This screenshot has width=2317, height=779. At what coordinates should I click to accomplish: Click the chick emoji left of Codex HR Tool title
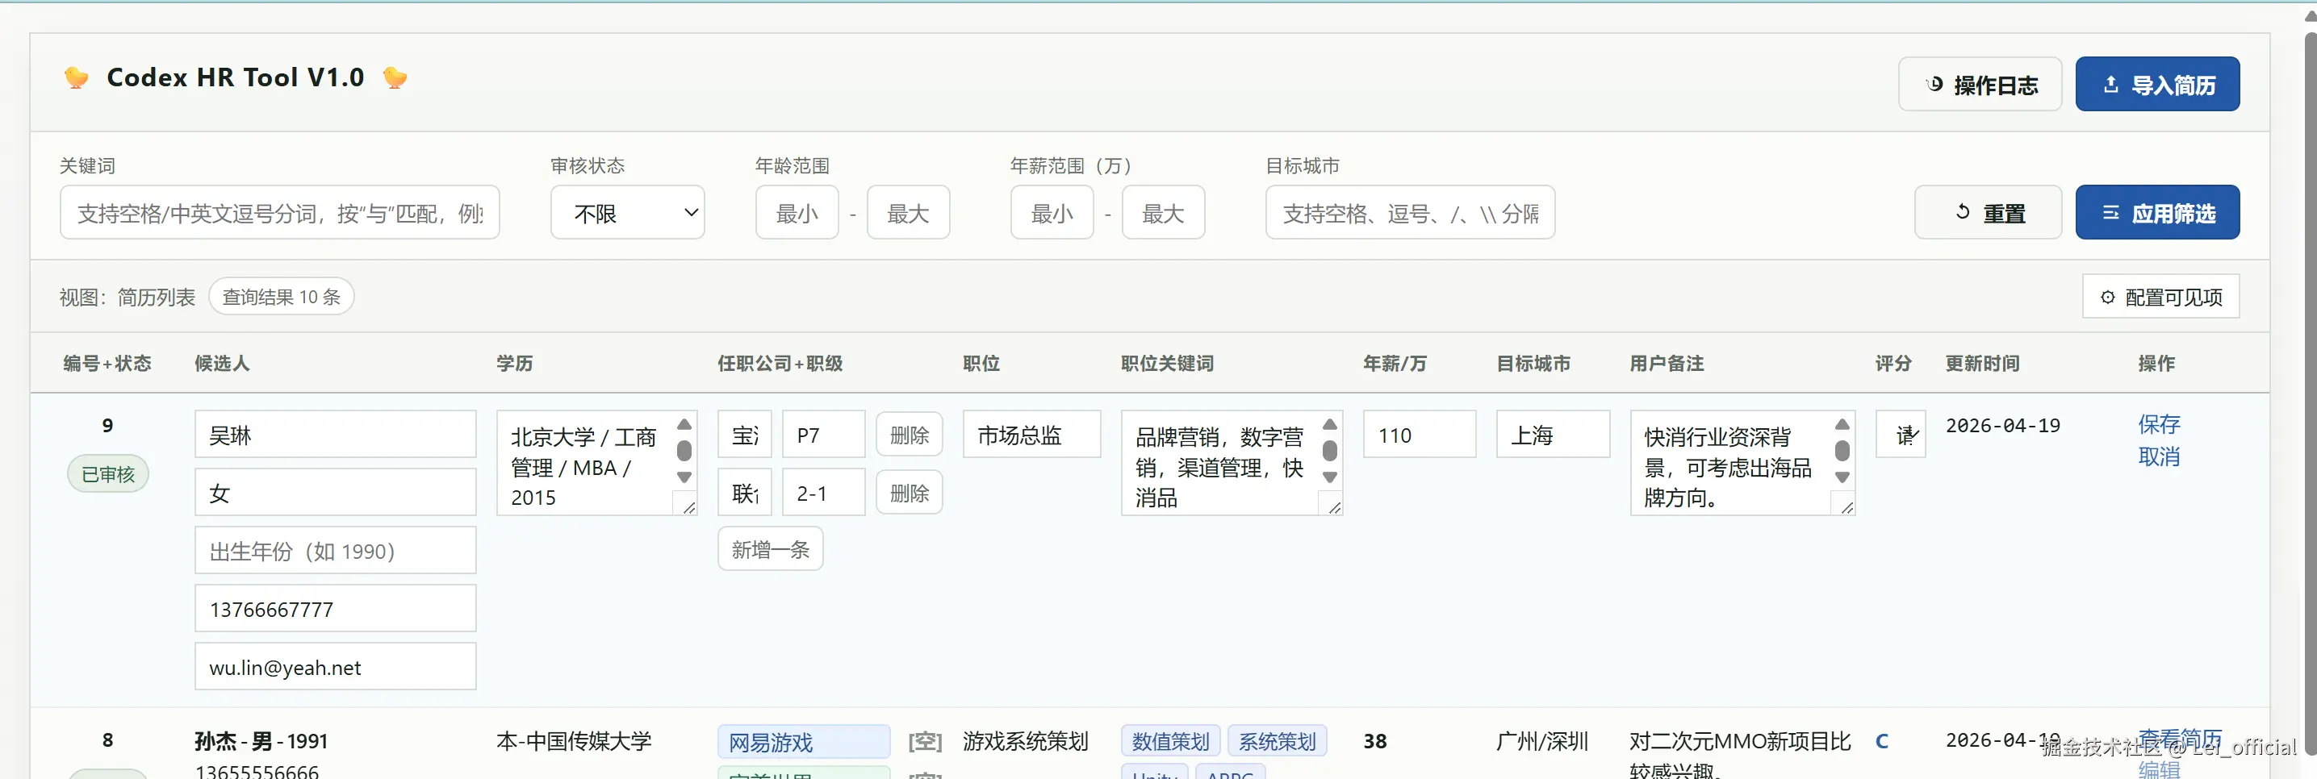[x=77, y=77]
